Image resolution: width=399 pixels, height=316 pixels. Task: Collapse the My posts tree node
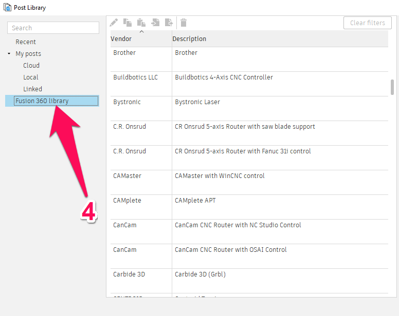9,53
